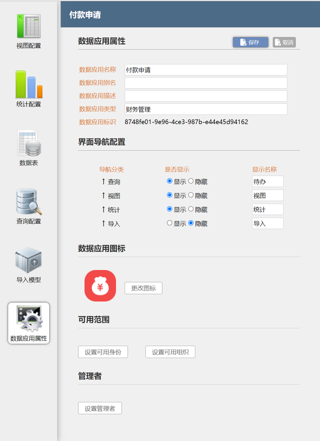The image size is (320, 441).
Task: Click the 待办 display name field
Action: point(267,181)
